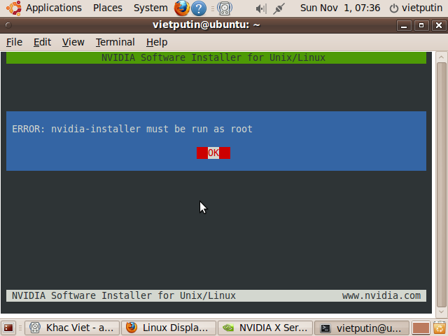The height and width of the screenshot is (336, 448).
Task: Click the disk drive icon in top panel
Action: point(225,8)
